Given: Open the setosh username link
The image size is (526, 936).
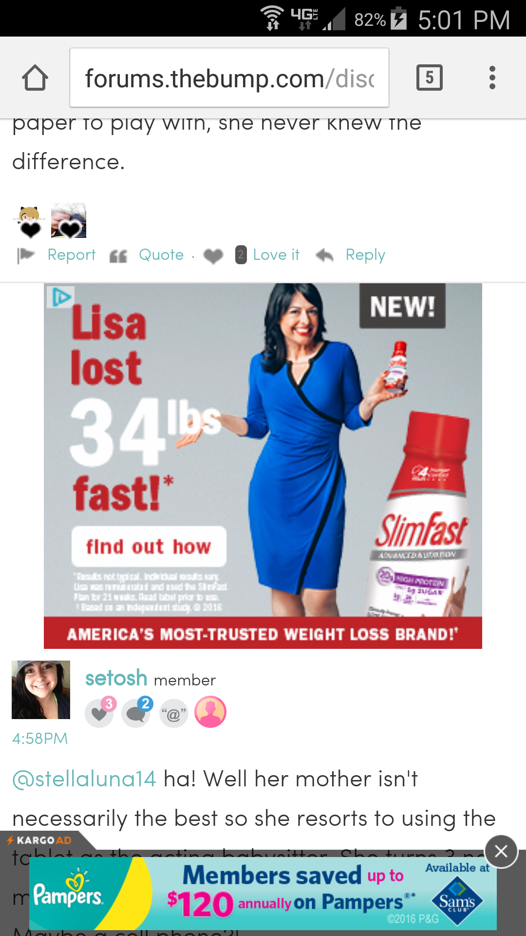Looking at the screenshot, I should pyautogui.click(x=116, y=678).
